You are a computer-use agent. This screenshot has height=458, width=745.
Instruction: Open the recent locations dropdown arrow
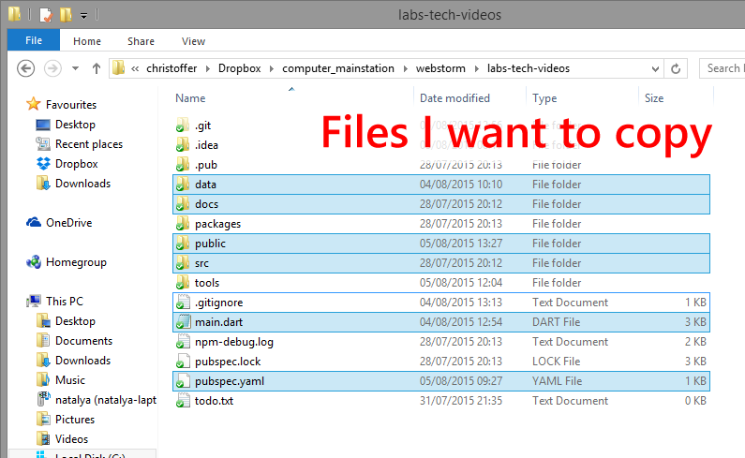(75, 68)
